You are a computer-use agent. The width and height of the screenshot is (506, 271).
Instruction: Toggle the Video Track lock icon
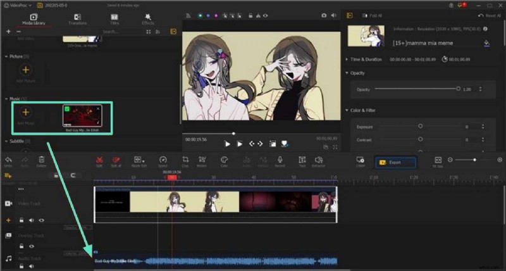(x=21, y=220)
